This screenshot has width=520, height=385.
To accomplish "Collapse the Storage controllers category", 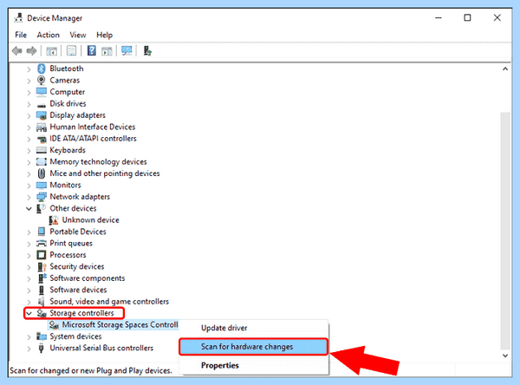I will 29,313.
